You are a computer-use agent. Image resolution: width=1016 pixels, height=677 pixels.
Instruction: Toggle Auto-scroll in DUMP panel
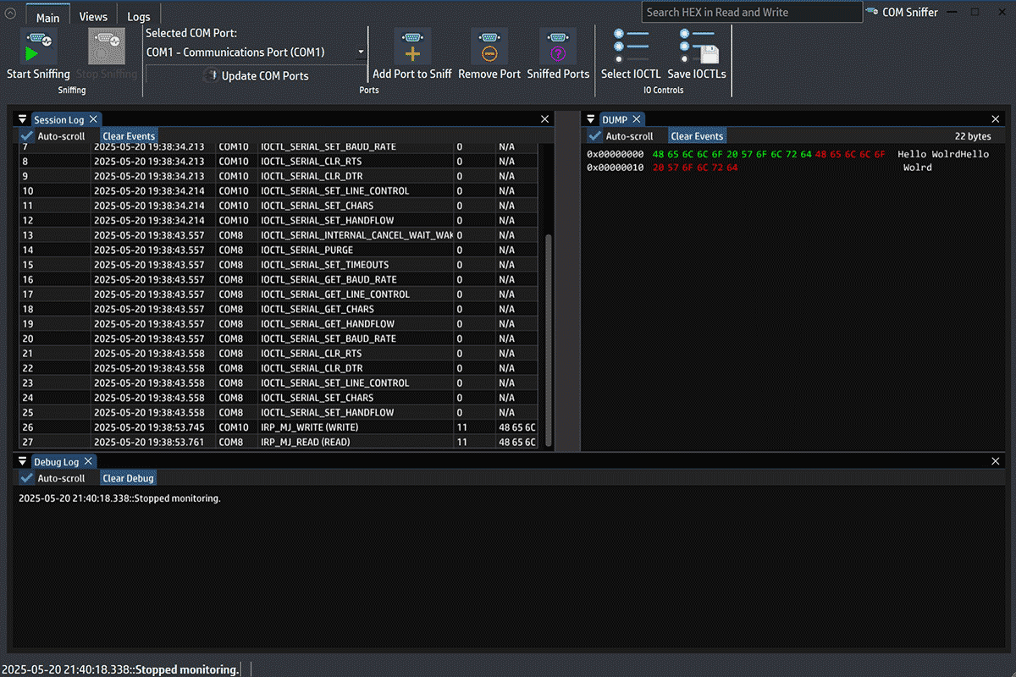[595, 136]
